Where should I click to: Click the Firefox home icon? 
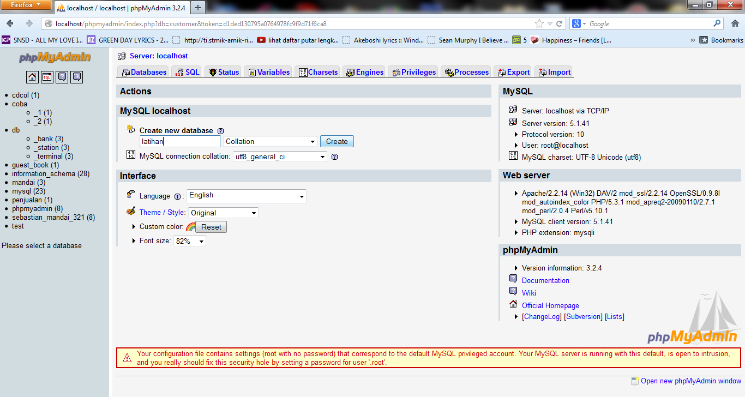tap(735, 23)
